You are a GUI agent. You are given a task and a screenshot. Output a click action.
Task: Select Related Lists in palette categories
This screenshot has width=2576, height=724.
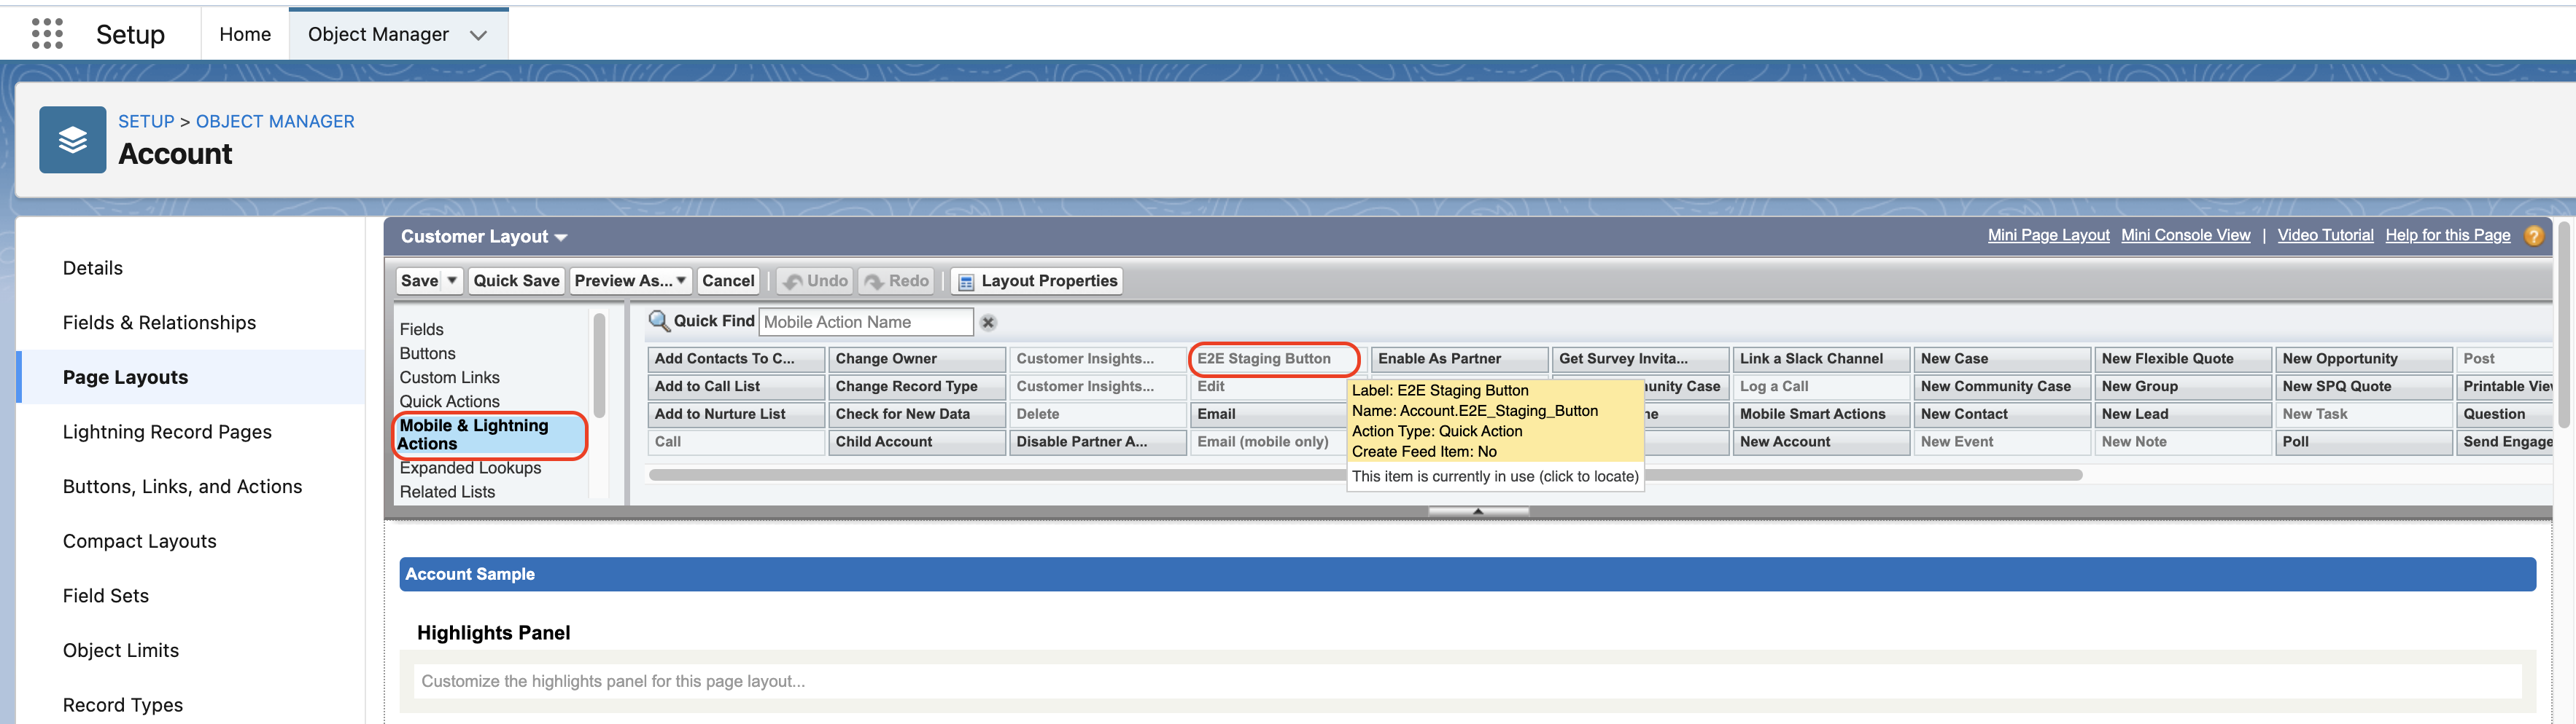(447, 492)
